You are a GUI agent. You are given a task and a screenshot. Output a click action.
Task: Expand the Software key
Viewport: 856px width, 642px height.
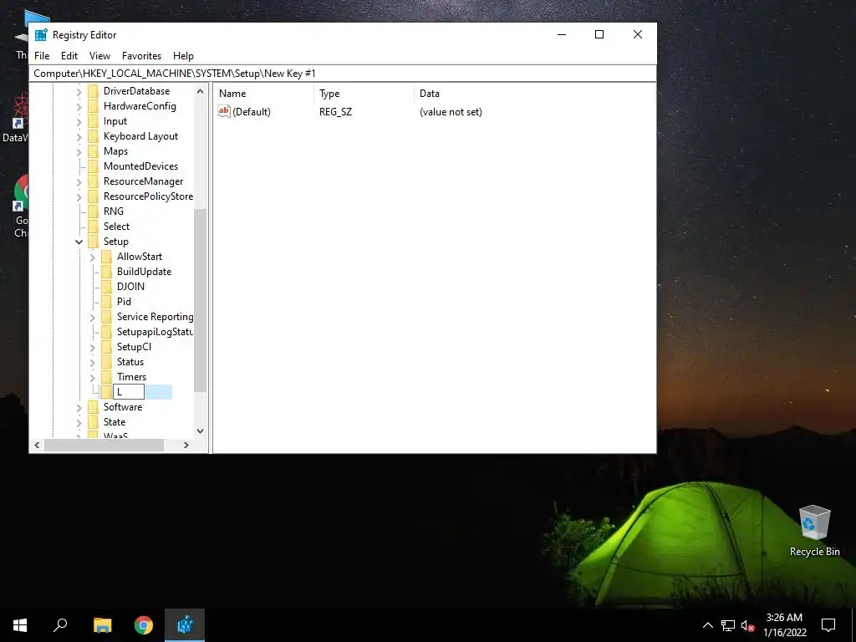point(79,408)
